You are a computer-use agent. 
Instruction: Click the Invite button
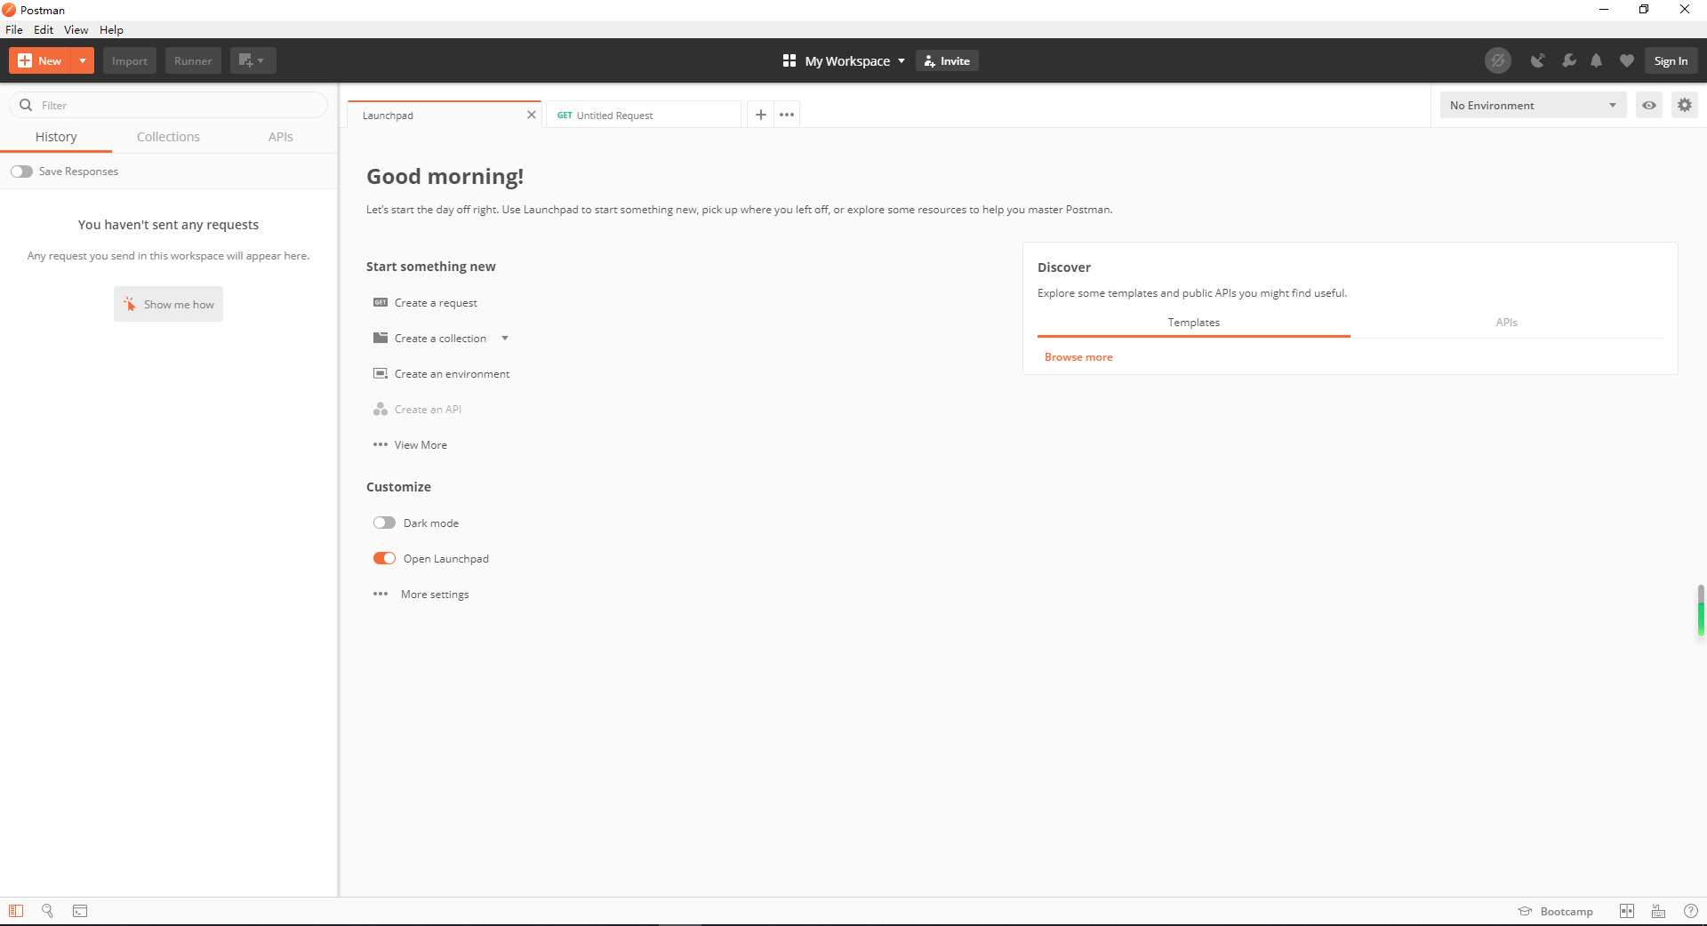click(947, 60)
